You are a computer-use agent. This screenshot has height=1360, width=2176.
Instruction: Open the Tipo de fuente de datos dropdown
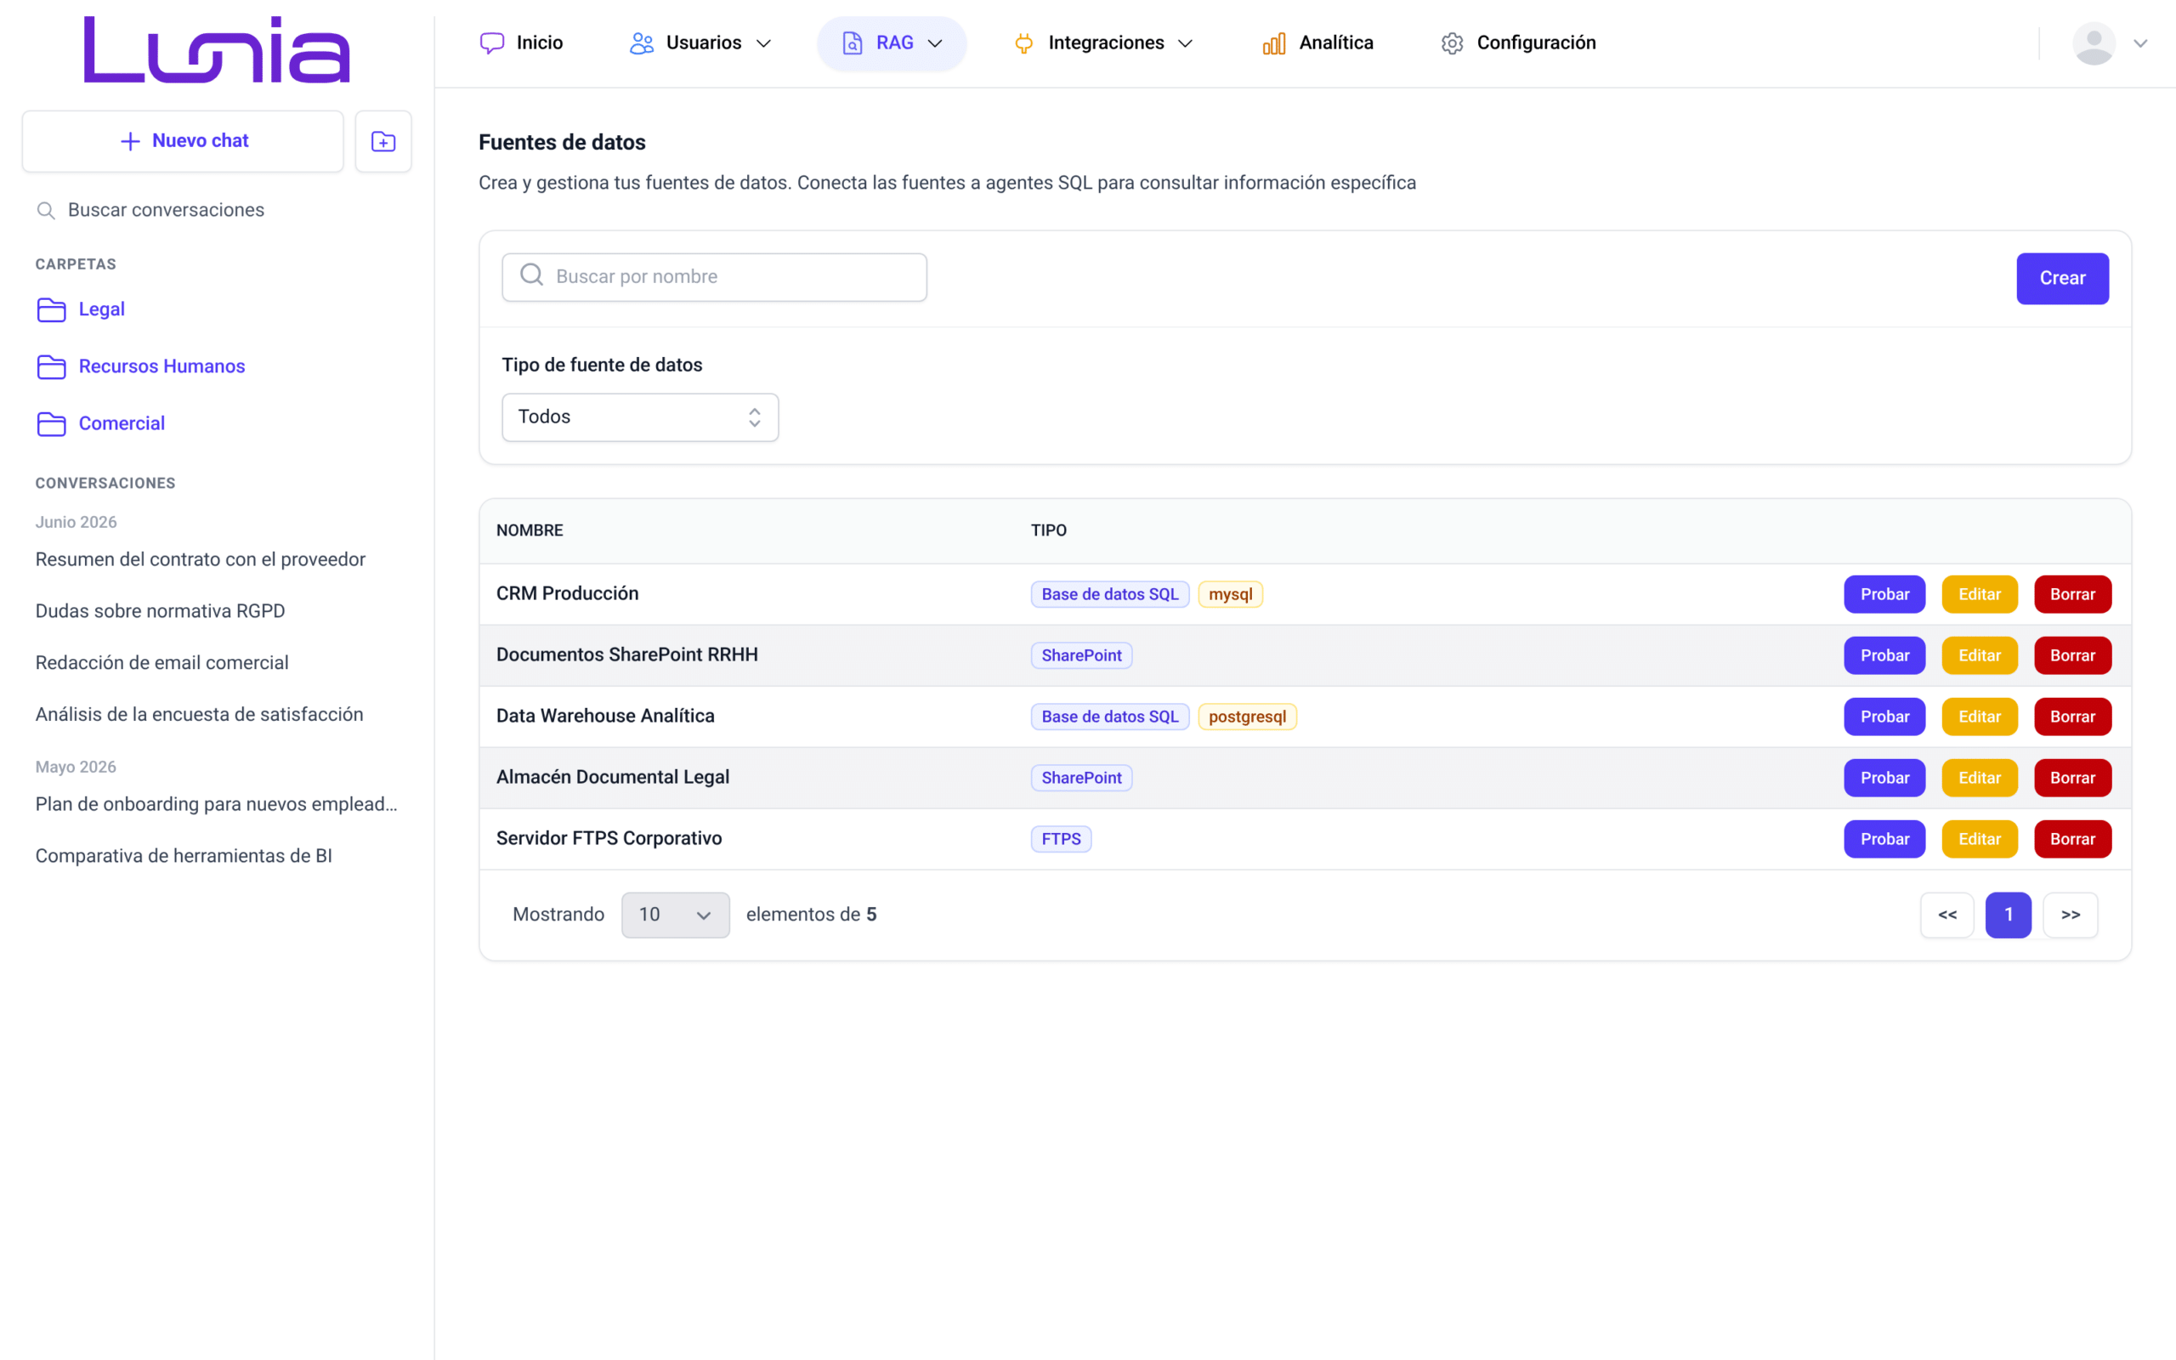tap(640, 417)
